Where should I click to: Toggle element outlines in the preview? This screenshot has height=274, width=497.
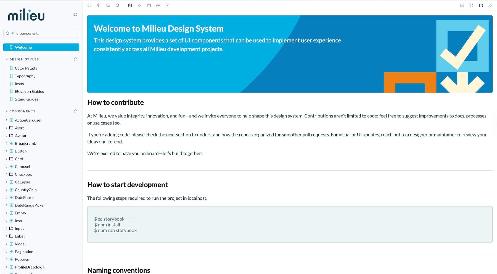point(168,5)
